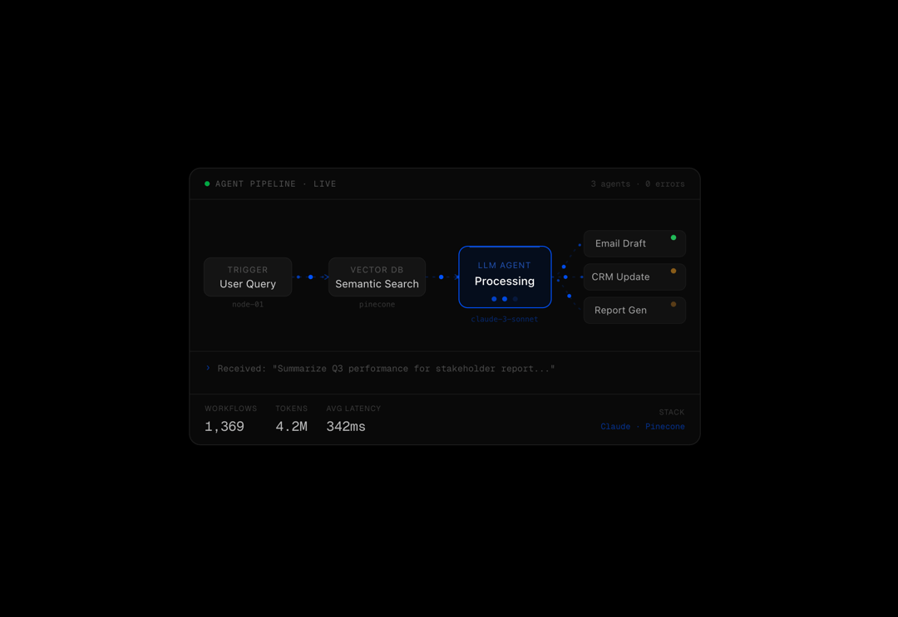Viewport: 898px width, 617px height.
Task: Click the avg latency value '342ms'
Action: tap(346, 427)
